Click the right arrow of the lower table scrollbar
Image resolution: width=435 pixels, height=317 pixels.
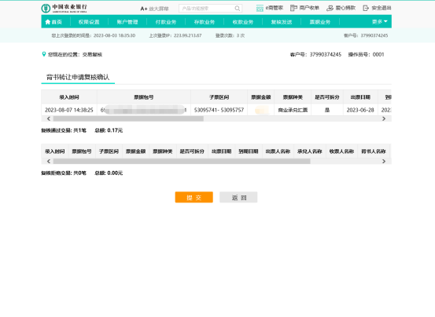[384, 162]
